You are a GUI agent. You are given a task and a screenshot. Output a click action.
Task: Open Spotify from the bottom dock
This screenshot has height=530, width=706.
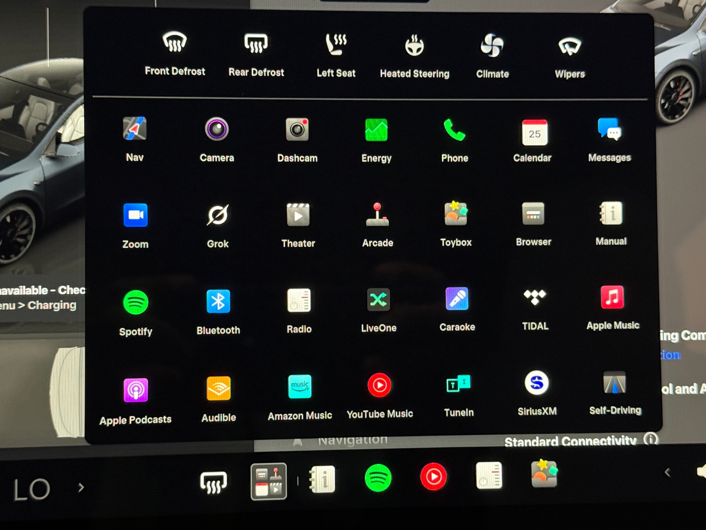(378, 478)
